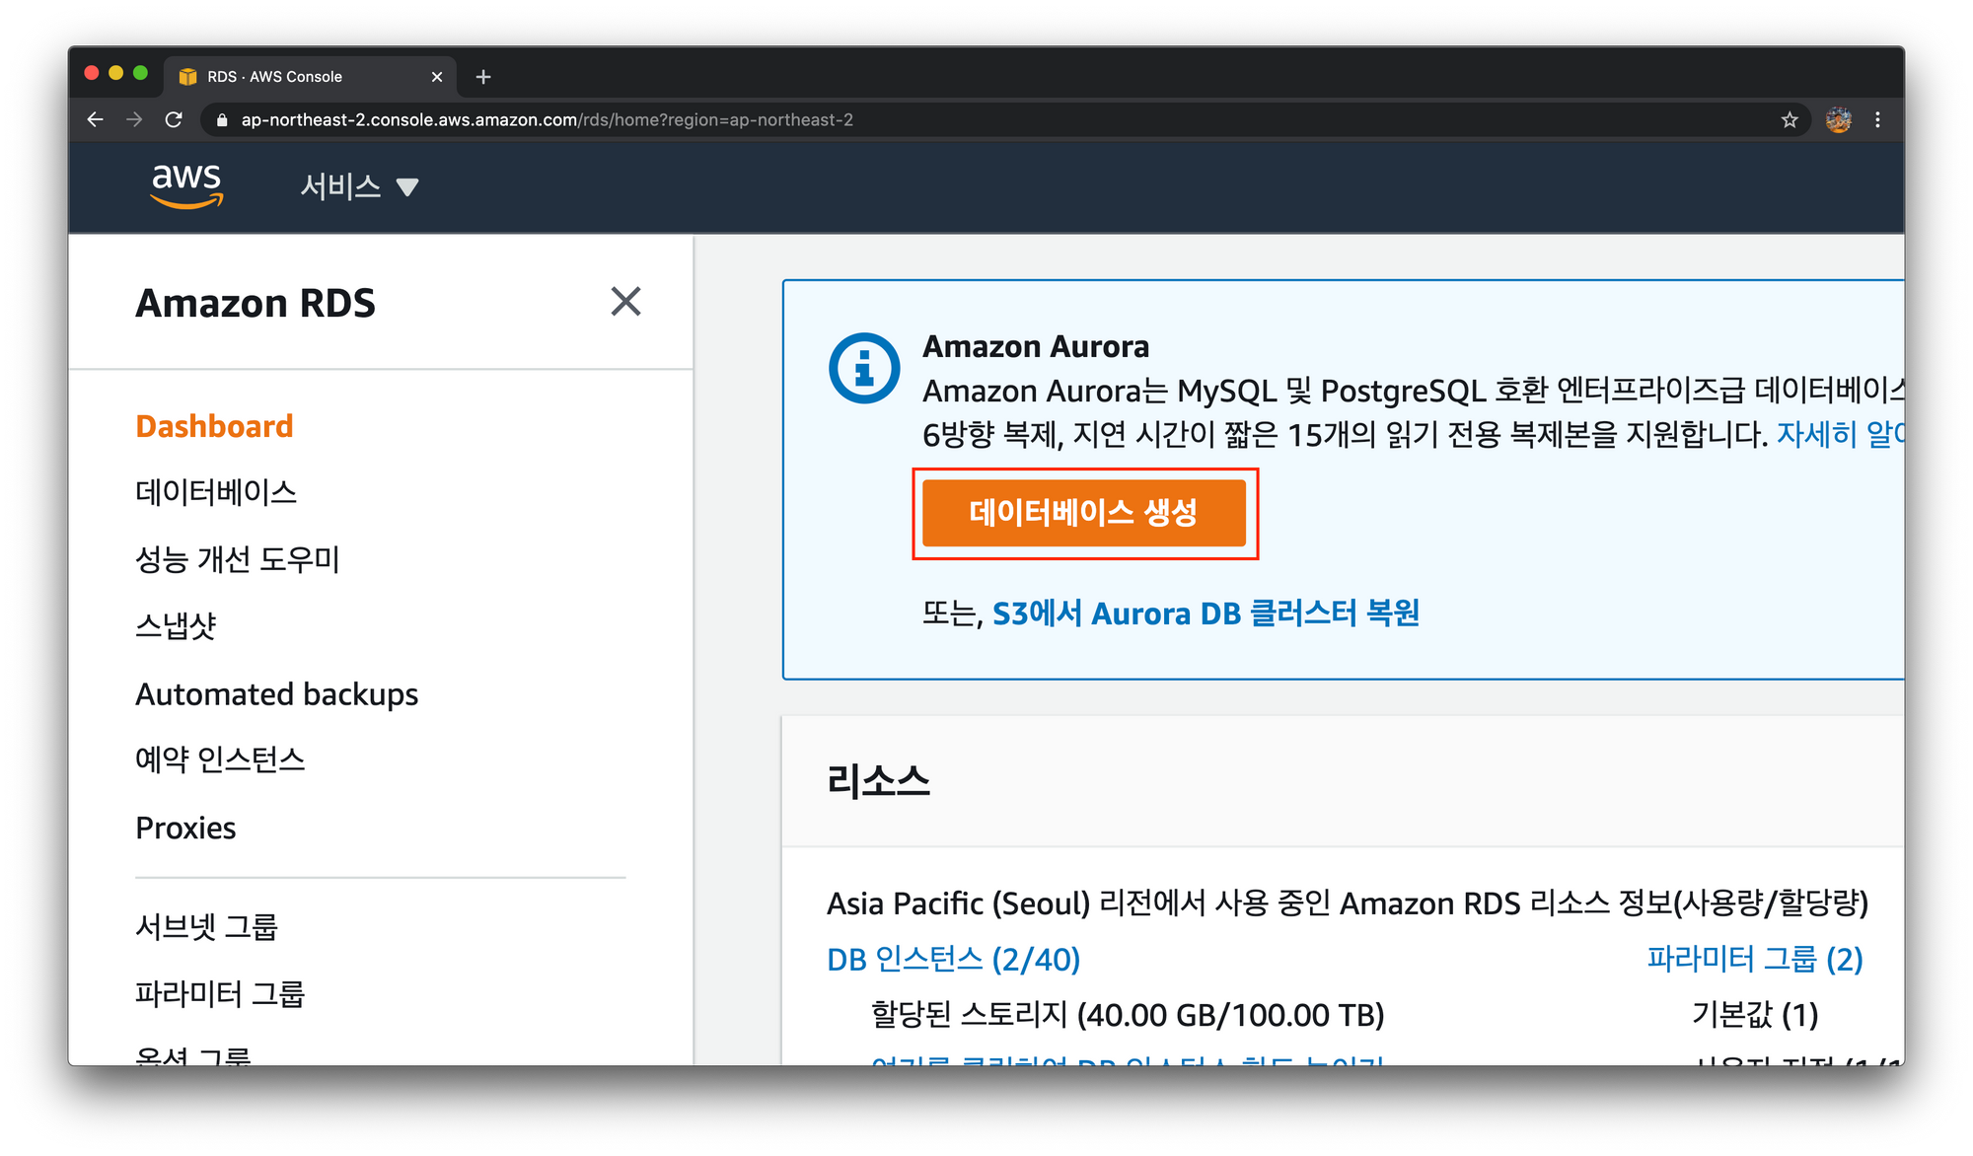The width and height of the screenshot is (1973, 1156).
Task: Open 예약 인스턴스 in the sidebar
Action: pos(220,759)
